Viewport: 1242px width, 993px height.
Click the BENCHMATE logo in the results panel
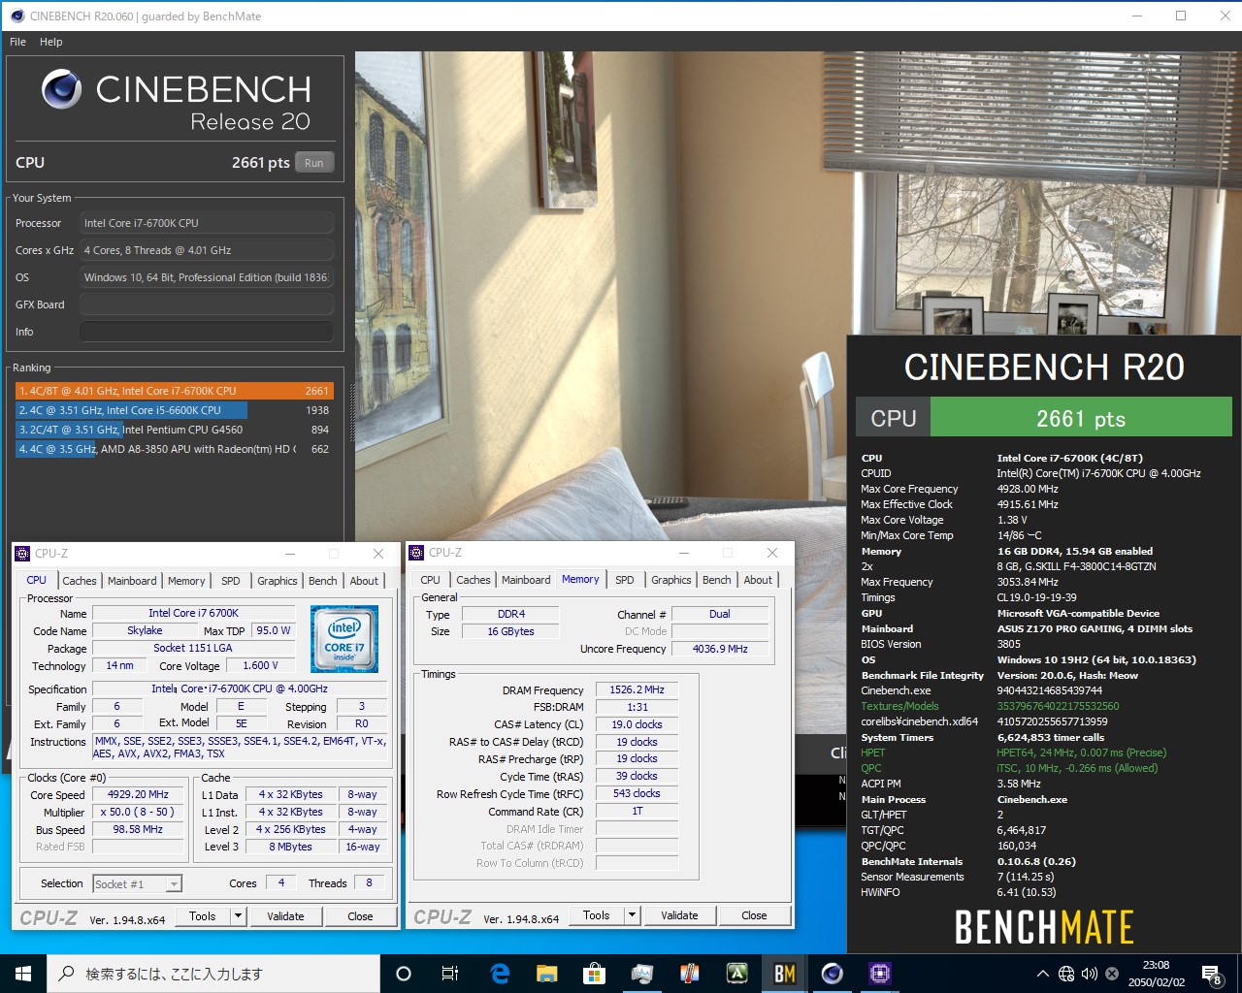[x=1044, y=927]
